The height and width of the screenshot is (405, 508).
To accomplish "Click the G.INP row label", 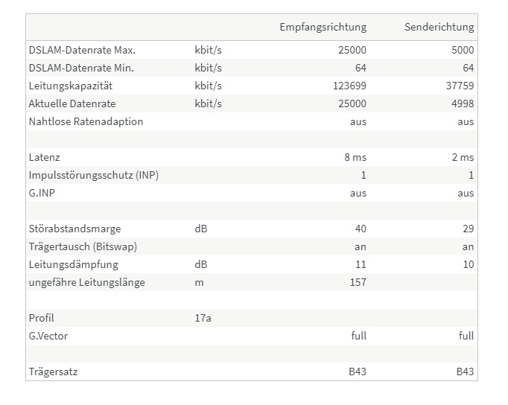I will [42, 193].
